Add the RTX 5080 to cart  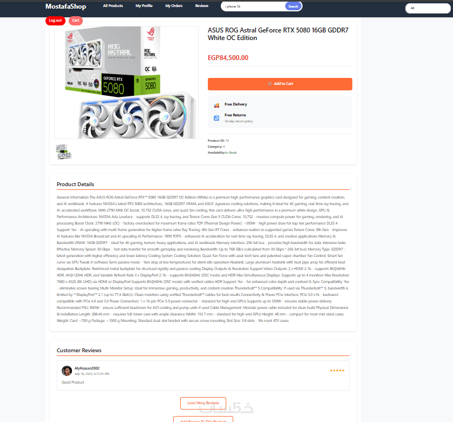(x=280, y=84)
